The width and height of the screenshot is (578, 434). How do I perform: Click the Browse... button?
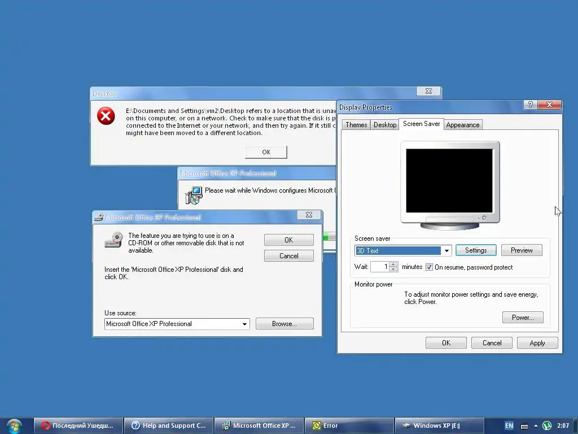click(x=284, y=324)
